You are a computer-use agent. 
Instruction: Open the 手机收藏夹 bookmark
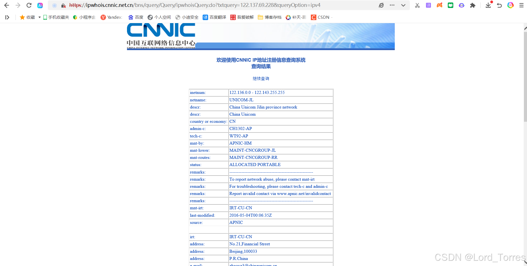(x=56, y=17)
